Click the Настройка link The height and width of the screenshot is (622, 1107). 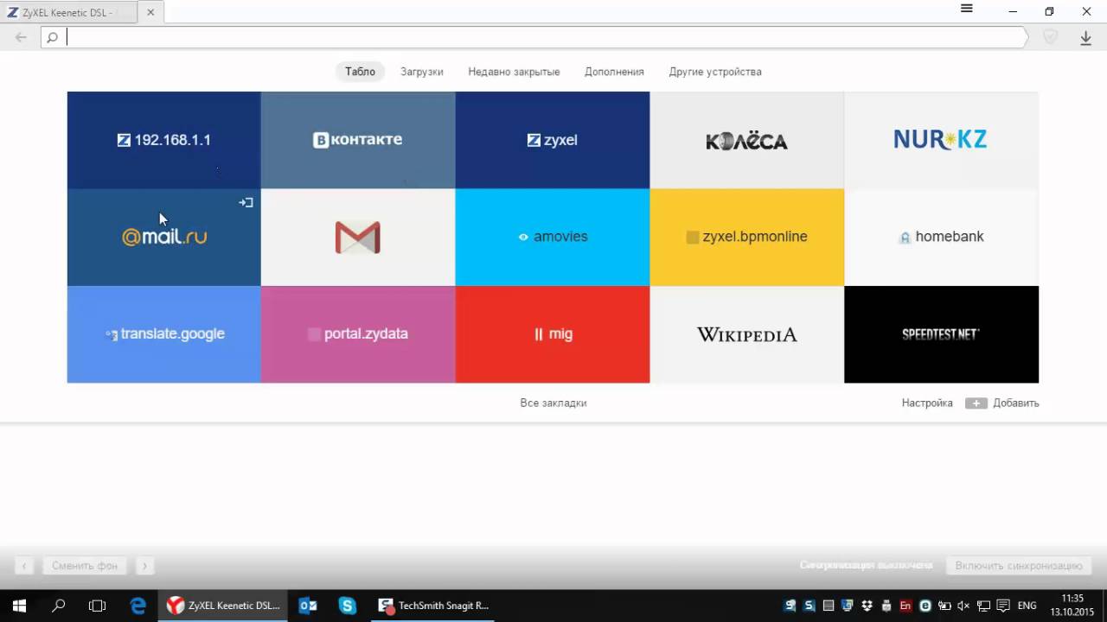pyautogui.click(x=927, y=403)
